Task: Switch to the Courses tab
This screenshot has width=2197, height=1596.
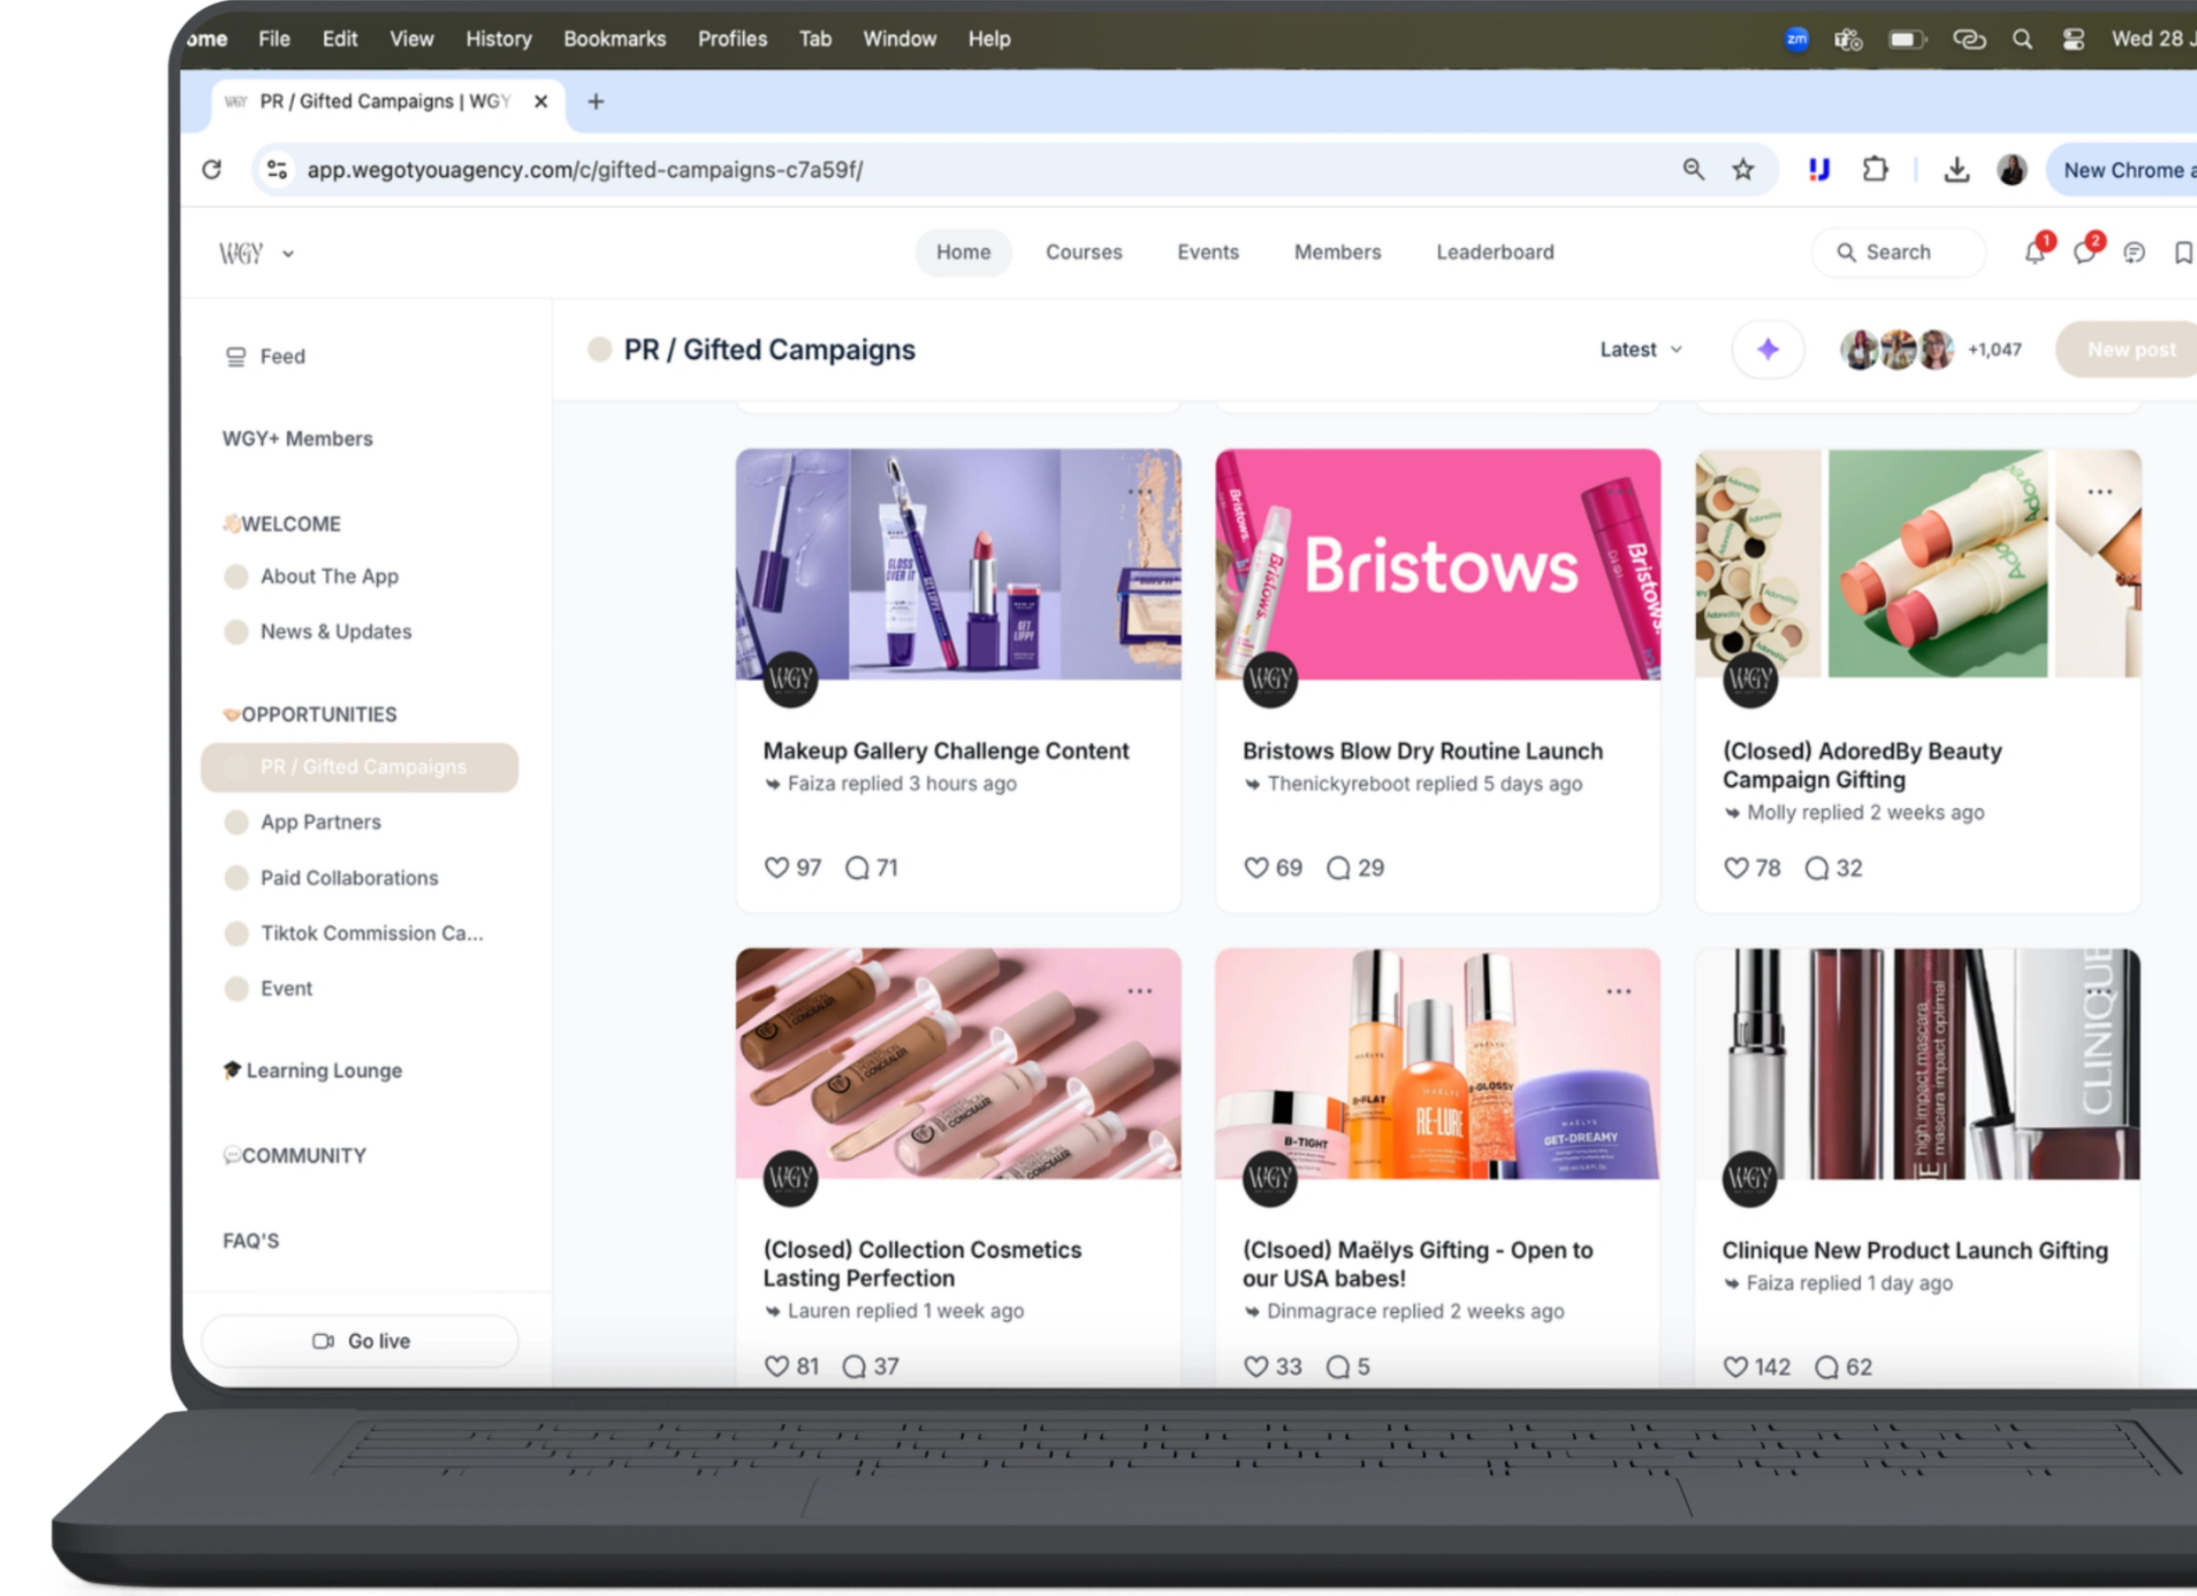Action: coord(1083,253)
